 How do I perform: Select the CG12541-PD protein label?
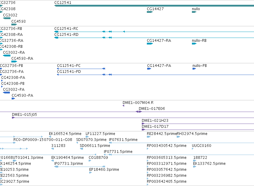[69, 72]
